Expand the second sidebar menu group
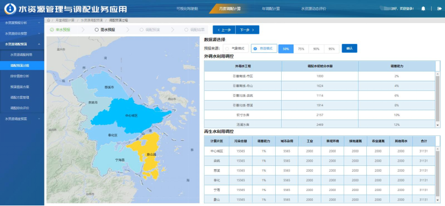Image resolution: width=445 pixels, height=206 pixels. coord(22,34)
